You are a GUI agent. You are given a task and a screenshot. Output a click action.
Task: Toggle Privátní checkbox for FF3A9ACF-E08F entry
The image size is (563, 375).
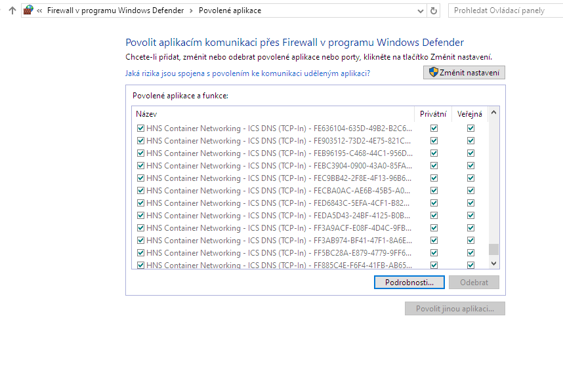tap(434, 228)
